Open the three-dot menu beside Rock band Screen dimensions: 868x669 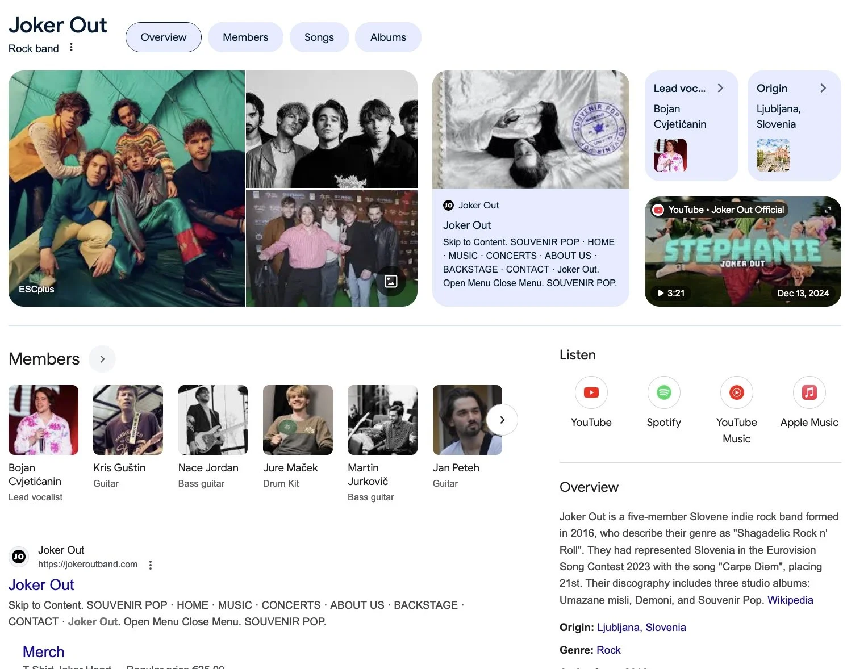coord(71,48)
